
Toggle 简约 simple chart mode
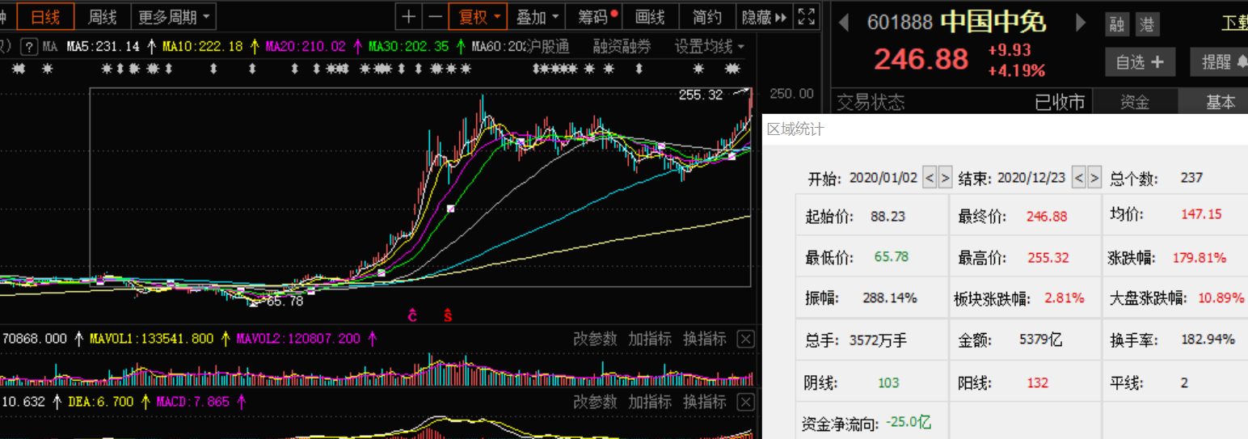(707, 16)
